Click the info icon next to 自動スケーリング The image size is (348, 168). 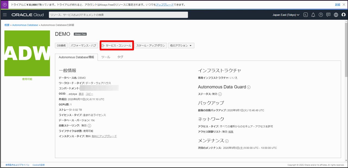click(89, 126)
